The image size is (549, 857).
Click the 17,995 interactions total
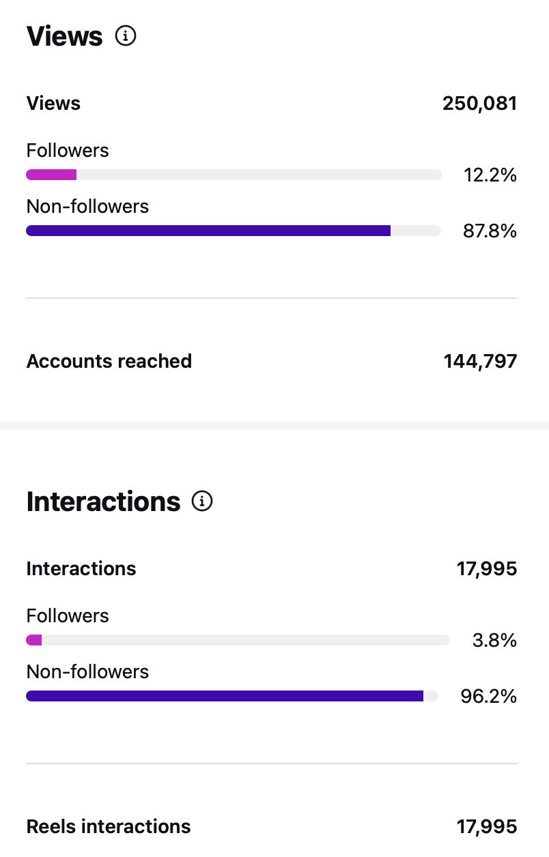point(487,568)
